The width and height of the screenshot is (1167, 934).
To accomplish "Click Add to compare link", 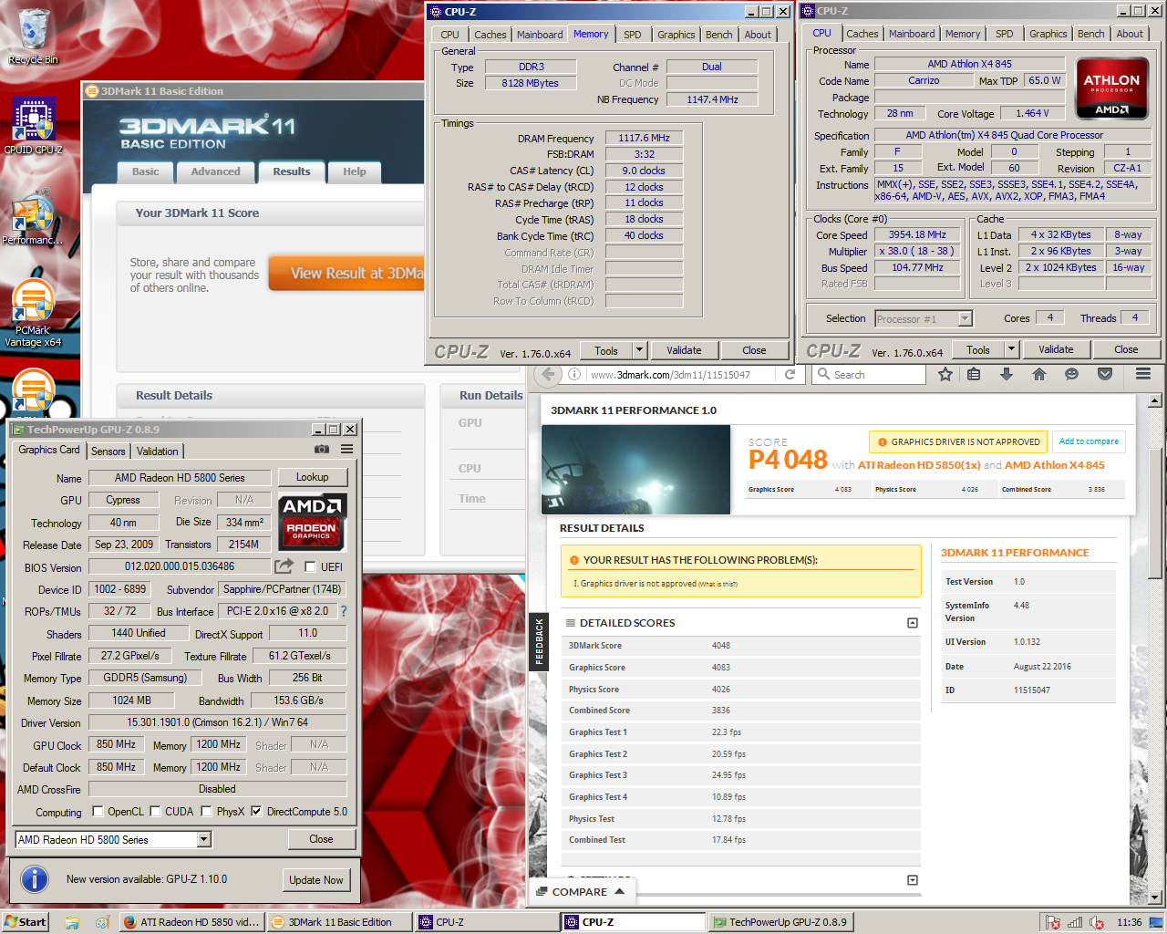I will click(x=1089, y=441).
